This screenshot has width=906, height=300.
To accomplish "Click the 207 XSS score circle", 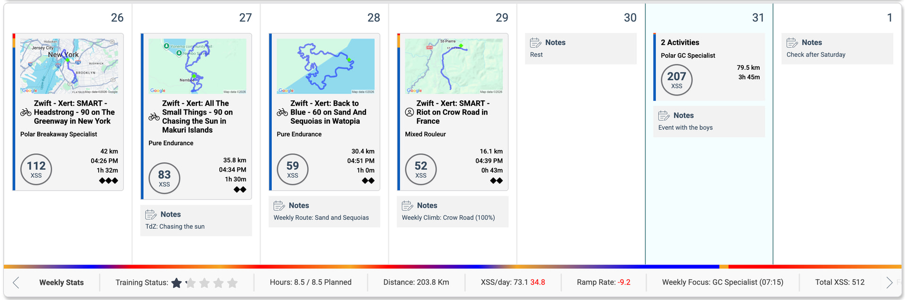I will click(677, 80).
